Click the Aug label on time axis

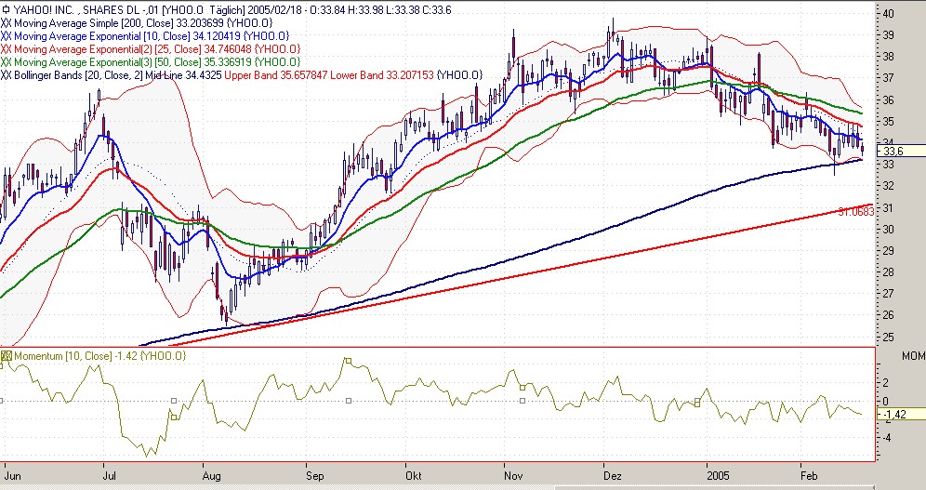click(211, 475)
